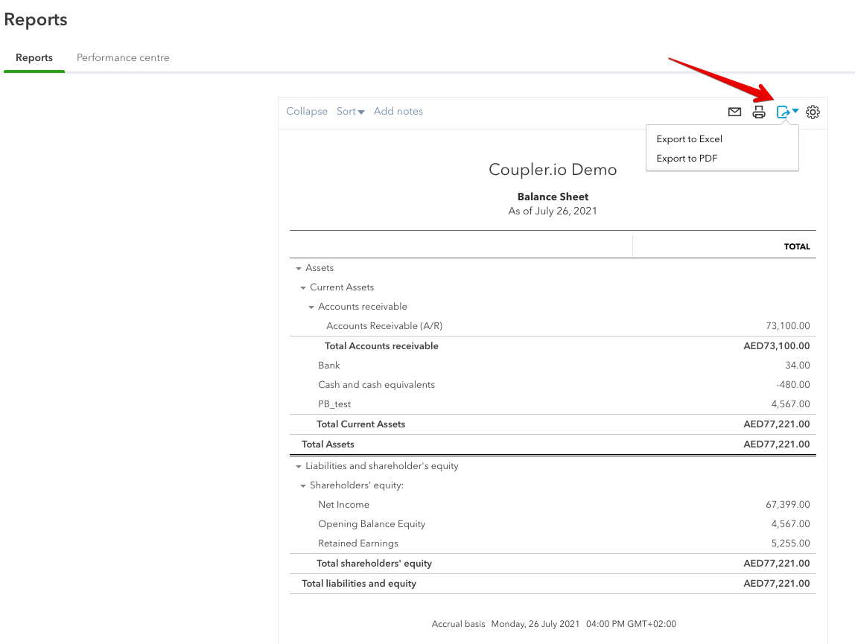Image resolution: width=855 pixels, height=644 pixels.
Task: Click the Total Assets AED77,221.00 value
Action: [x=777, y=444]
